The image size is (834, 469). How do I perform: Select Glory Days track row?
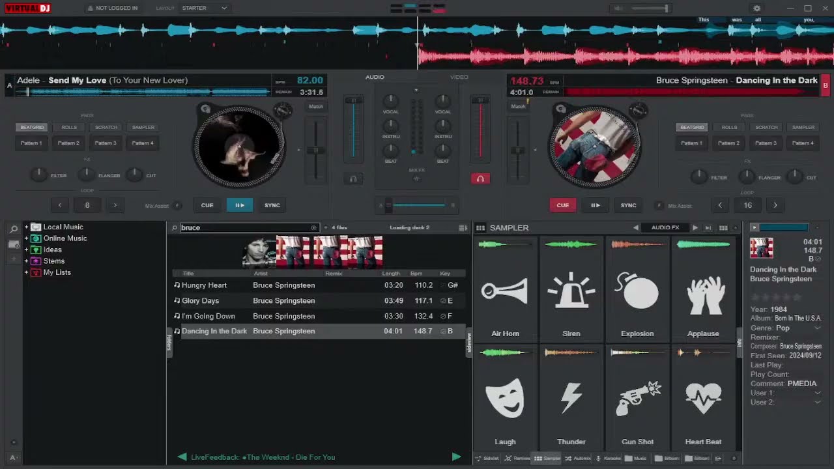point(319,301)
